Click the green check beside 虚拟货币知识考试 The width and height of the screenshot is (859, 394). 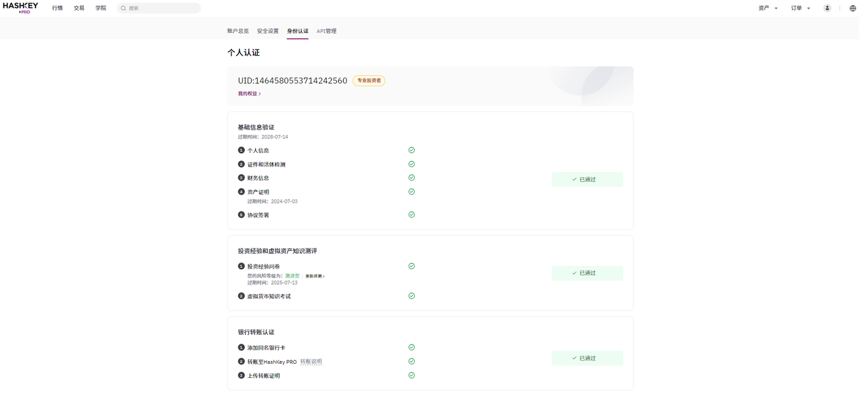click(411, 296)
